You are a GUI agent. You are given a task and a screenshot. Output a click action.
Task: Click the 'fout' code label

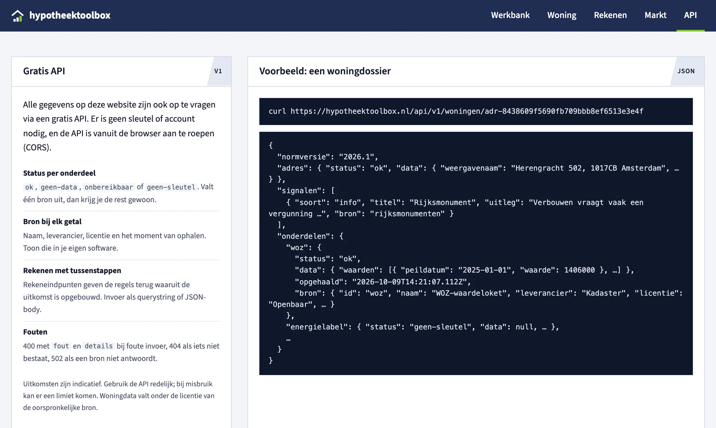pos(61,346)
